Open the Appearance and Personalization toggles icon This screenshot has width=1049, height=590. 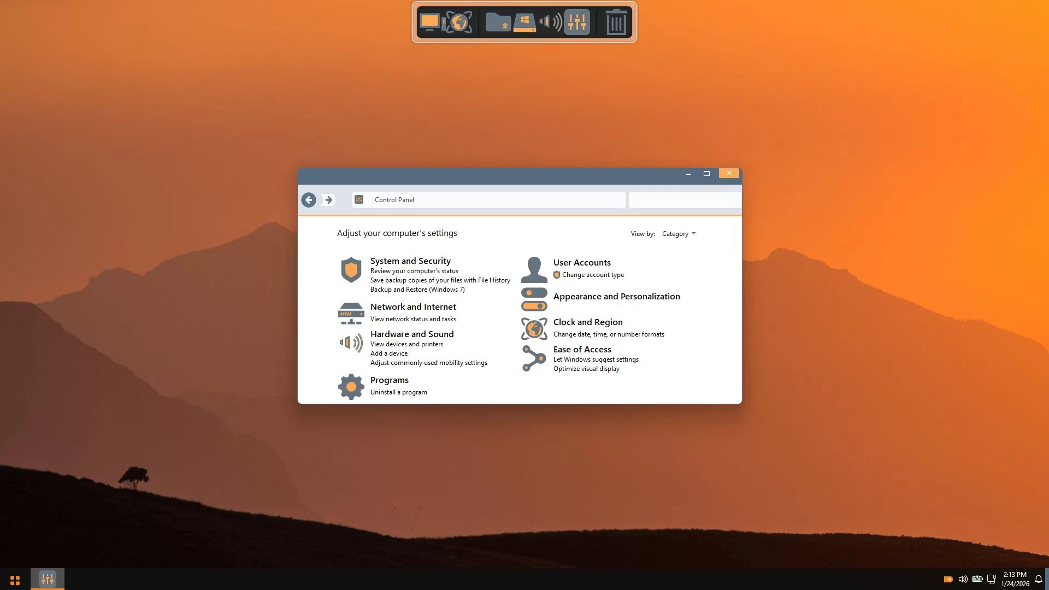coord(534,299)
